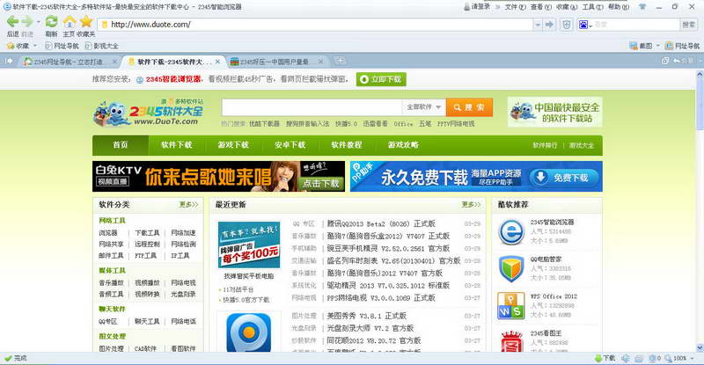This screenshot has width=704, height=365.
Task: Click the green 立即下载 button
Action: (x=381, y=79)
